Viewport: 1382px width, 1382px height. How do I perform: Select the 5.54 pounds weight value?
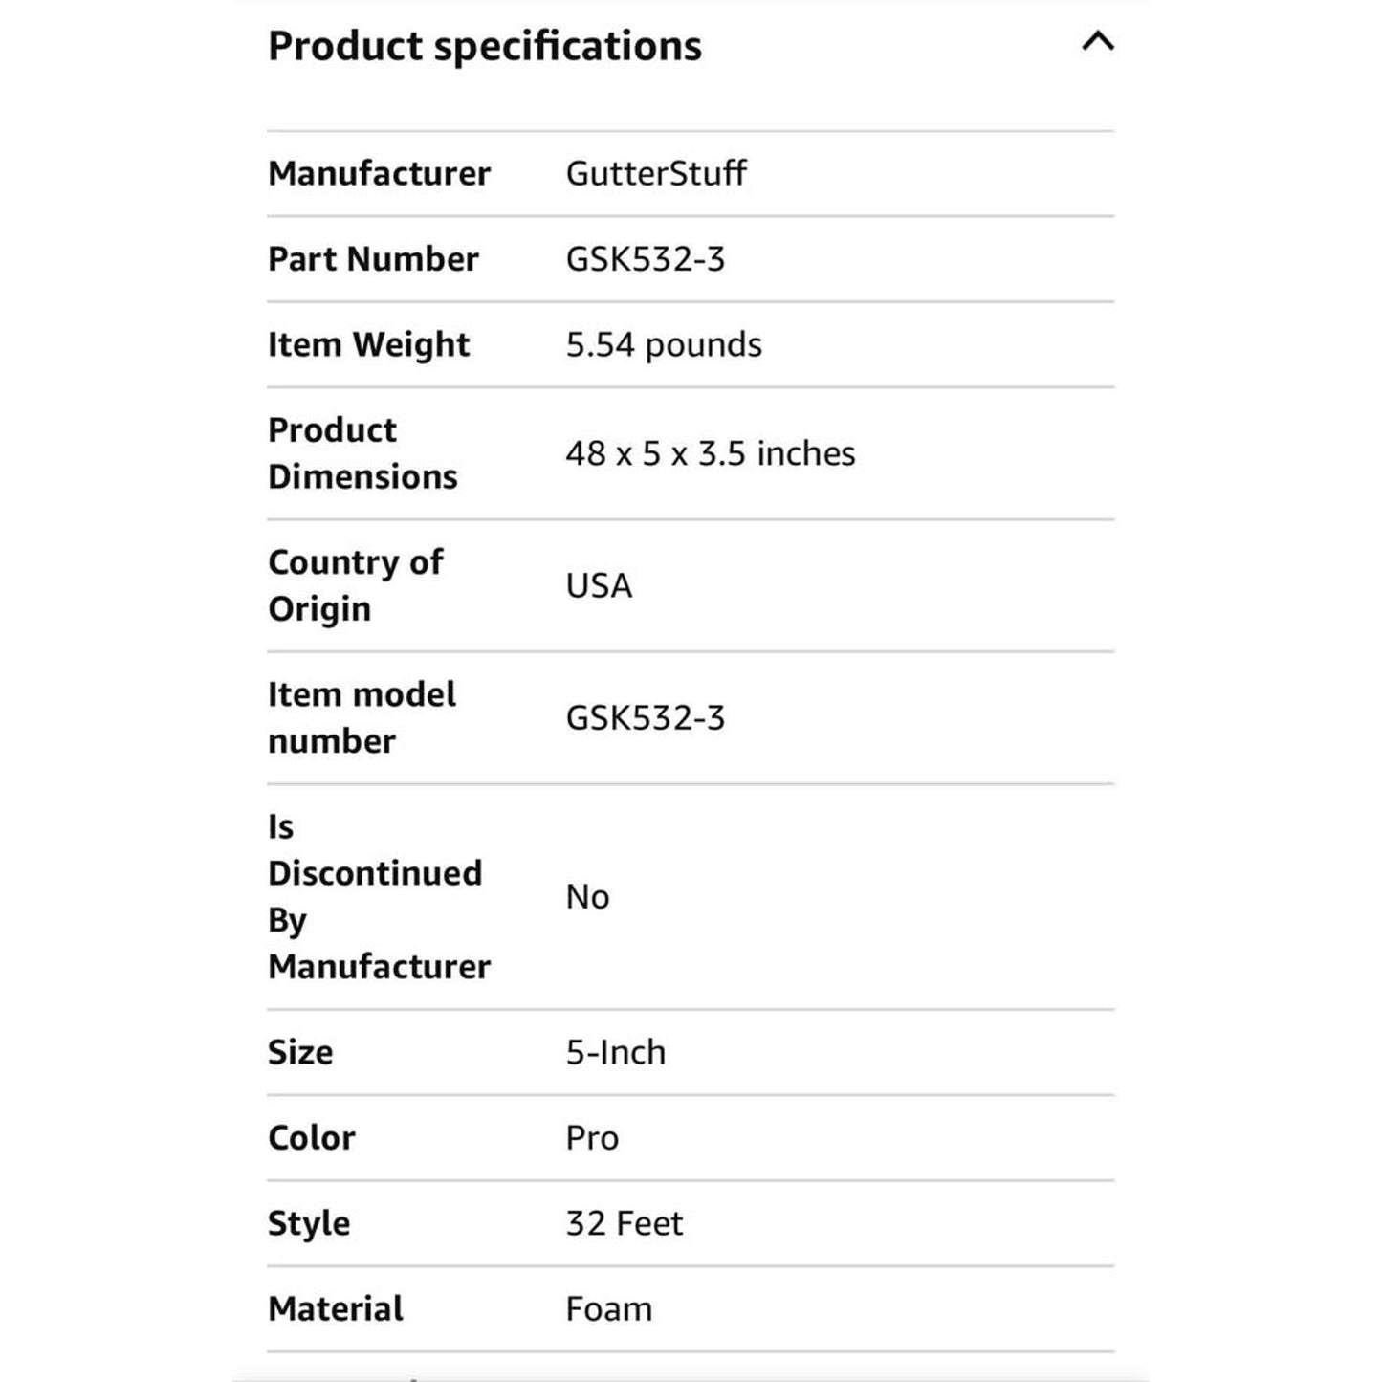[x=664, y=344]
